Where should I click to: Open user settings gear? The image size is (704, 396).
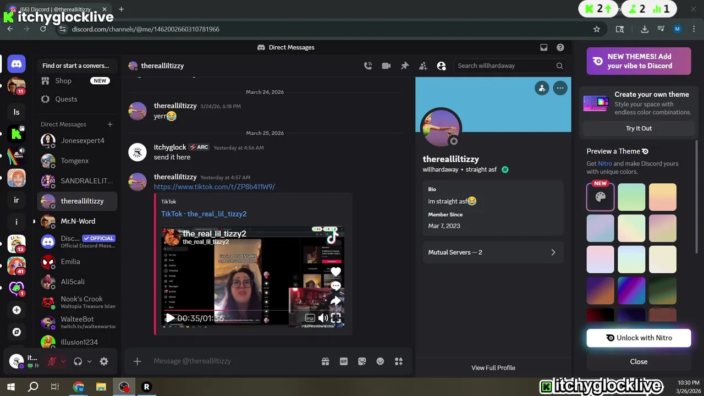coord(104,361)
